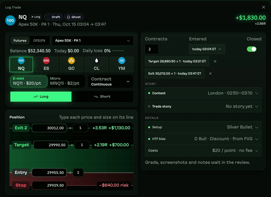Click the Long direction tag in header
The image size is (271, 197).
pos(35,17)
